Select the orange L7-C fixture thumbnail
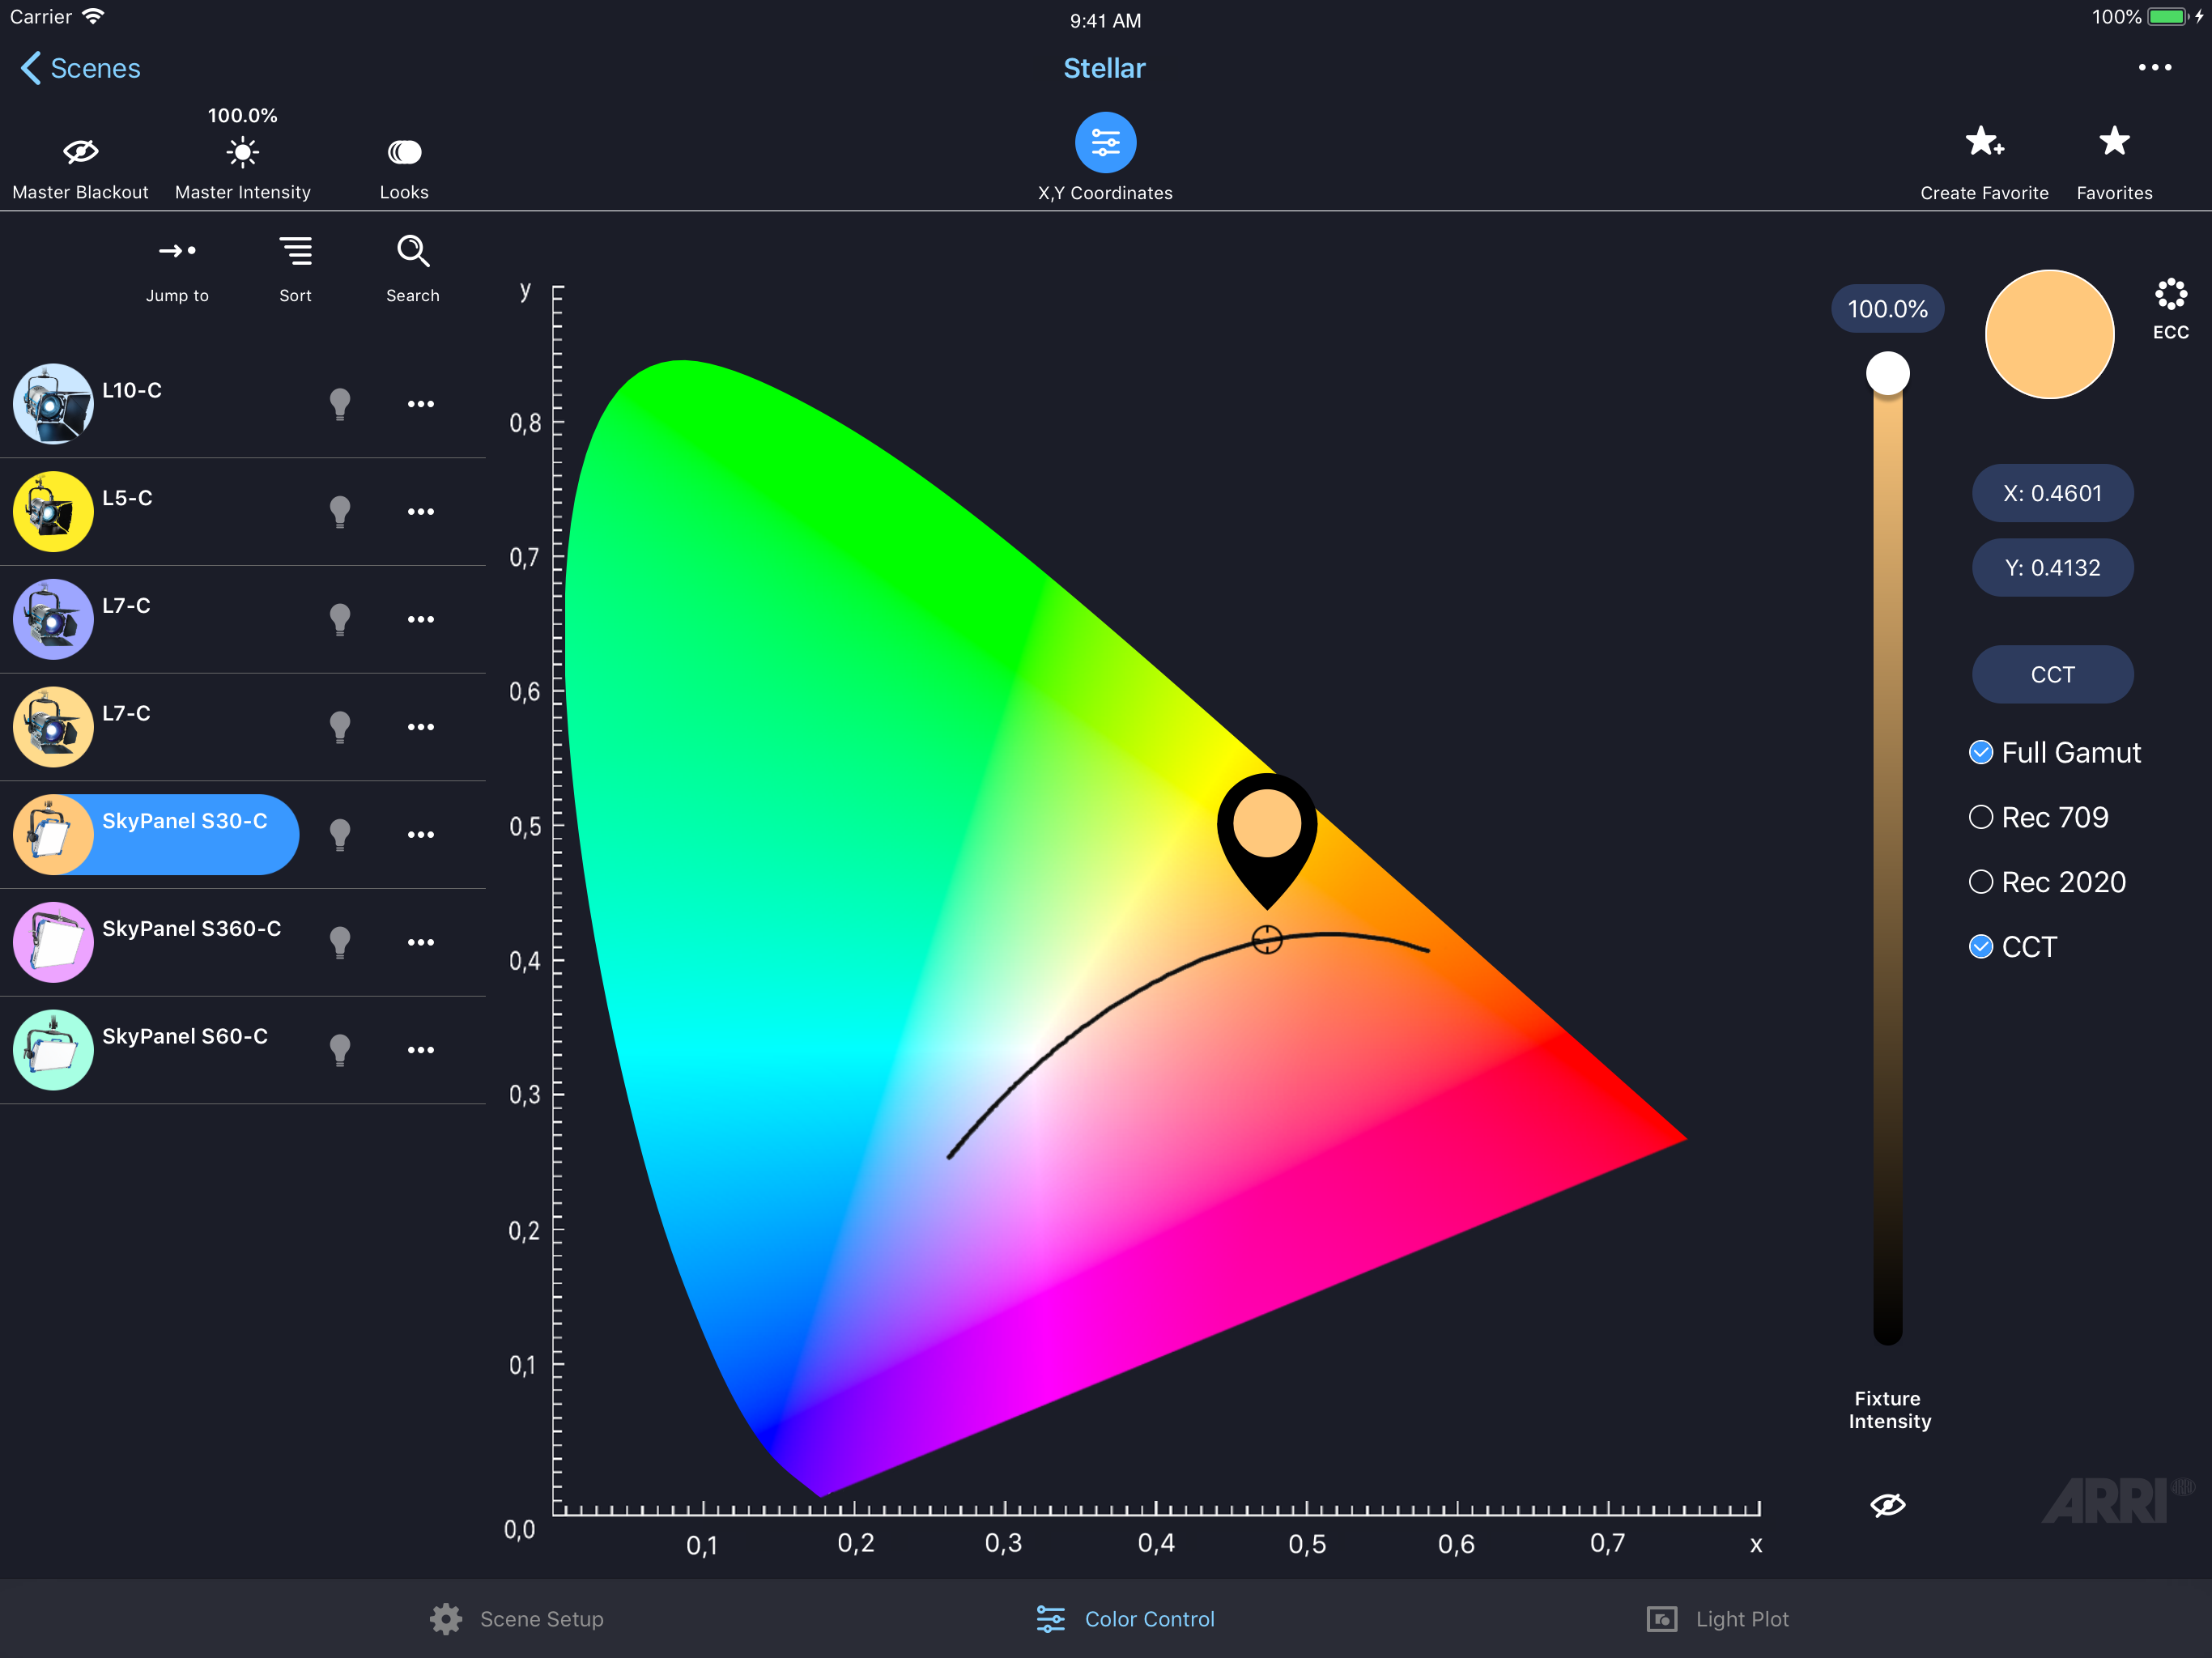Image resolution: width=2212 pixels, height=1658 pixels. (53, 727)
